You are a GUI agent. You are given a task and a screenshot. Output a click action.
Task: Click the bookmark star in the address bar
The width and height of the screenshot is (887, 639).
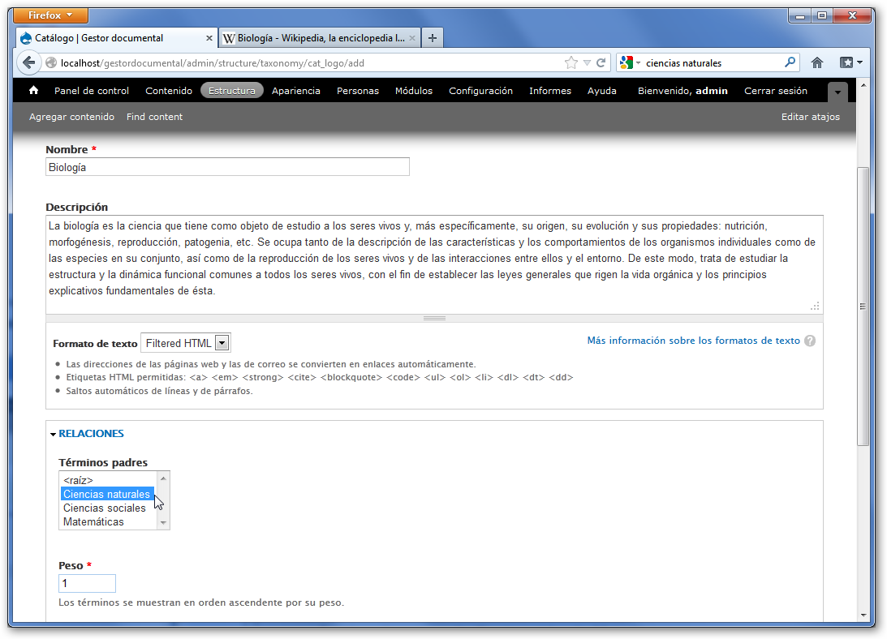(x=571, y=62)
